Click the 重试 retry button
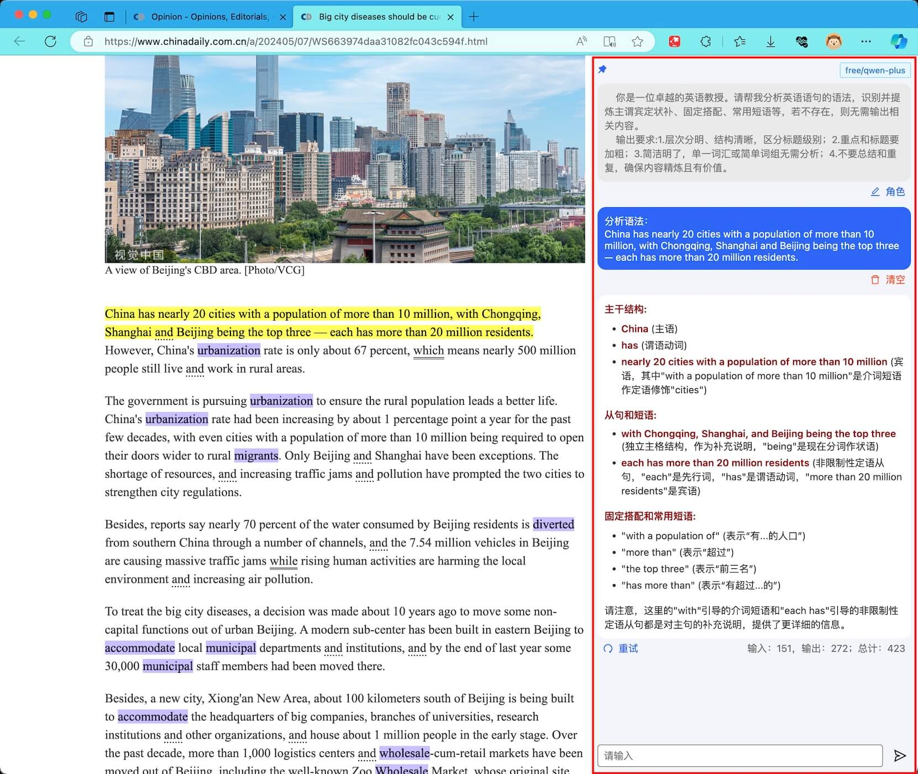 (x=621, y=649)
